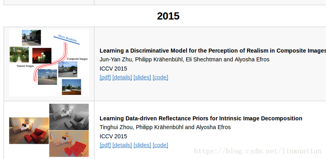
Task: Click the street photo with the white car
Action: (x=68, y=69)
